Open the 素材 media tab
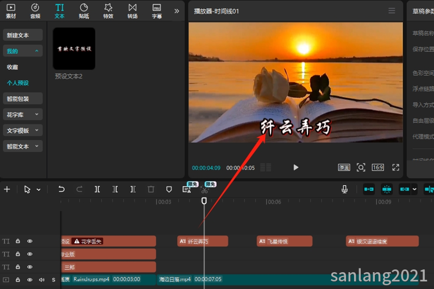This screenshot has height=289, width=434. pyautogui.click(x=11, y=11)
